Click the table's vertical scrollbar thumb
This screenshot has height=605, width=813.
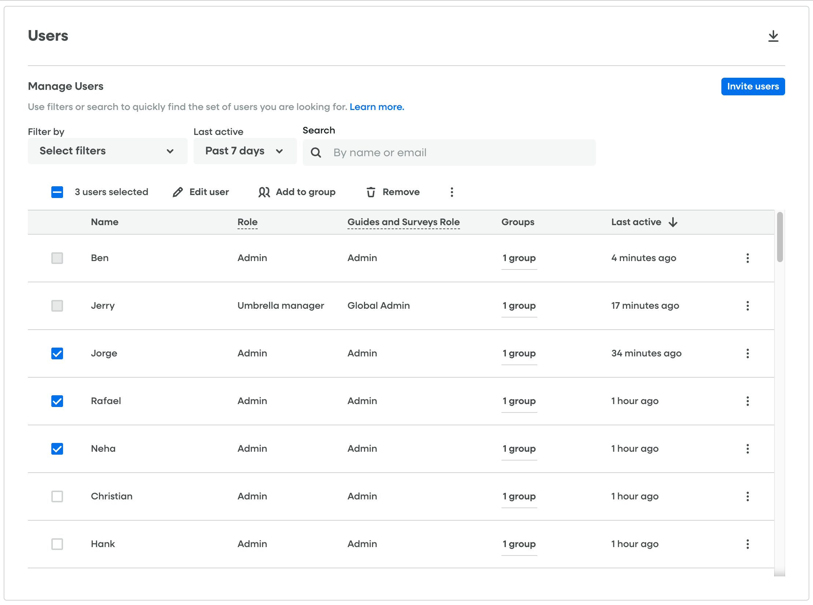pos(780,237)
